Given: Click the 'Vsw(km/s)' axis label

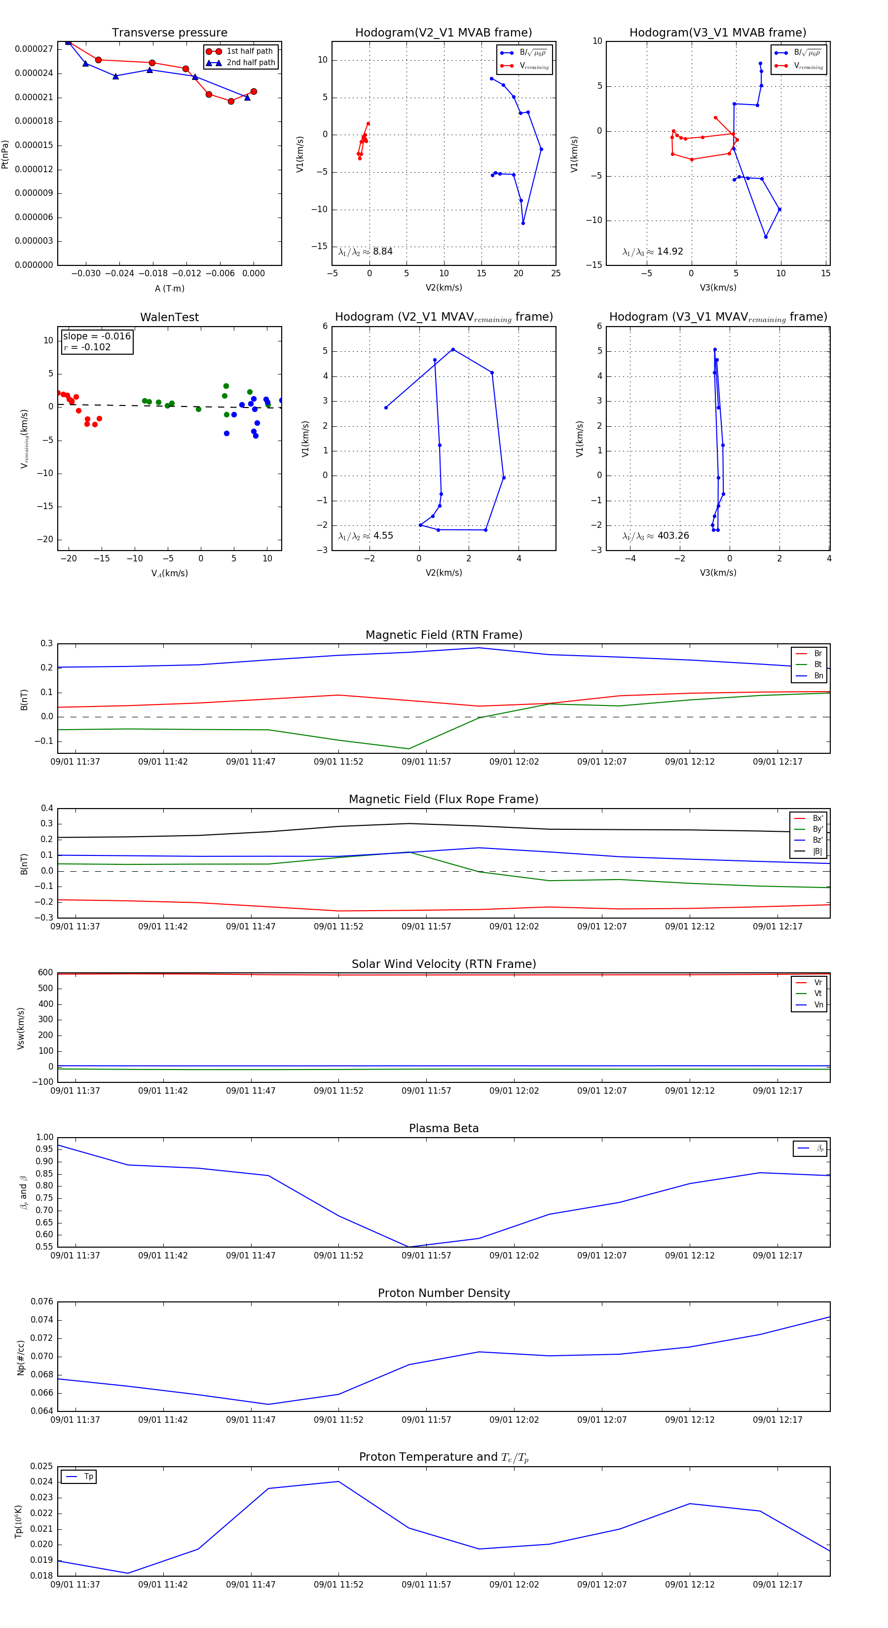Looking at the screenshot, I should pyautogui.click(x=21, y=1029).
